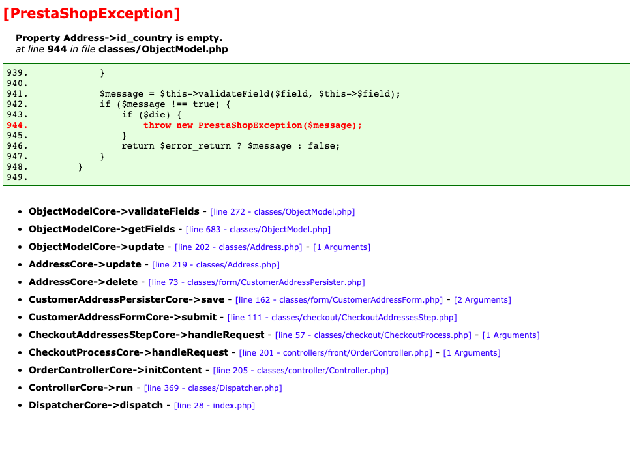Click AddressCore->update trace entry
The width and height of the screenshot is (630, 473).
pyautogui.click(x=85, y=265)
